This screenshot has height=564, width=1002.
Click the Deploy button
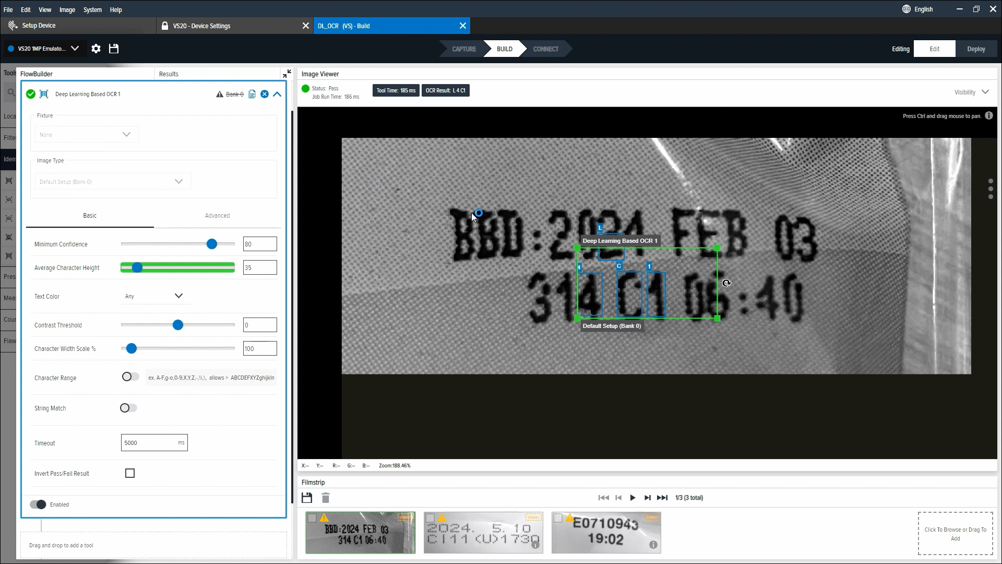point(976,49)
